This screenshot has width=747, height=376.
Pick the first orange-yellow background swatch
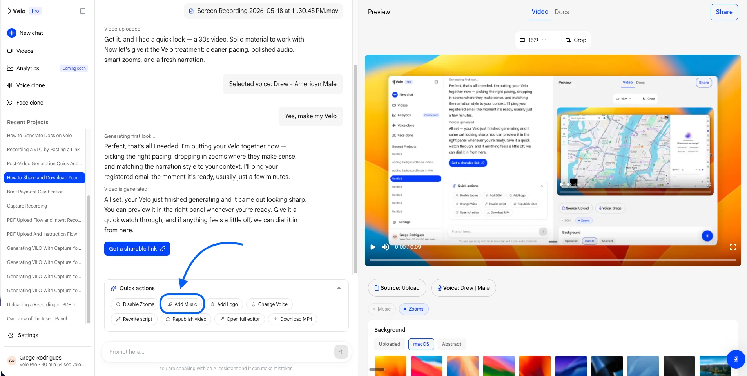click(391, 366)
